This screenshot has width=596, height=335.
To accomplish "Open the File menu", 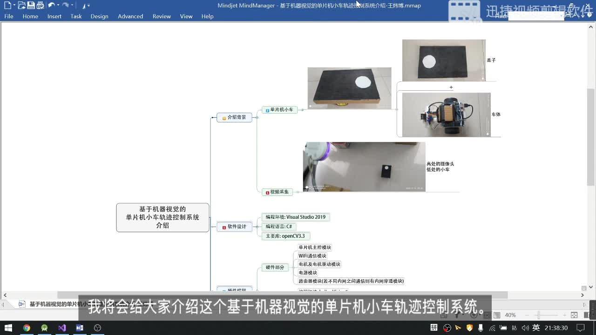I will click(x=9, y=16).
